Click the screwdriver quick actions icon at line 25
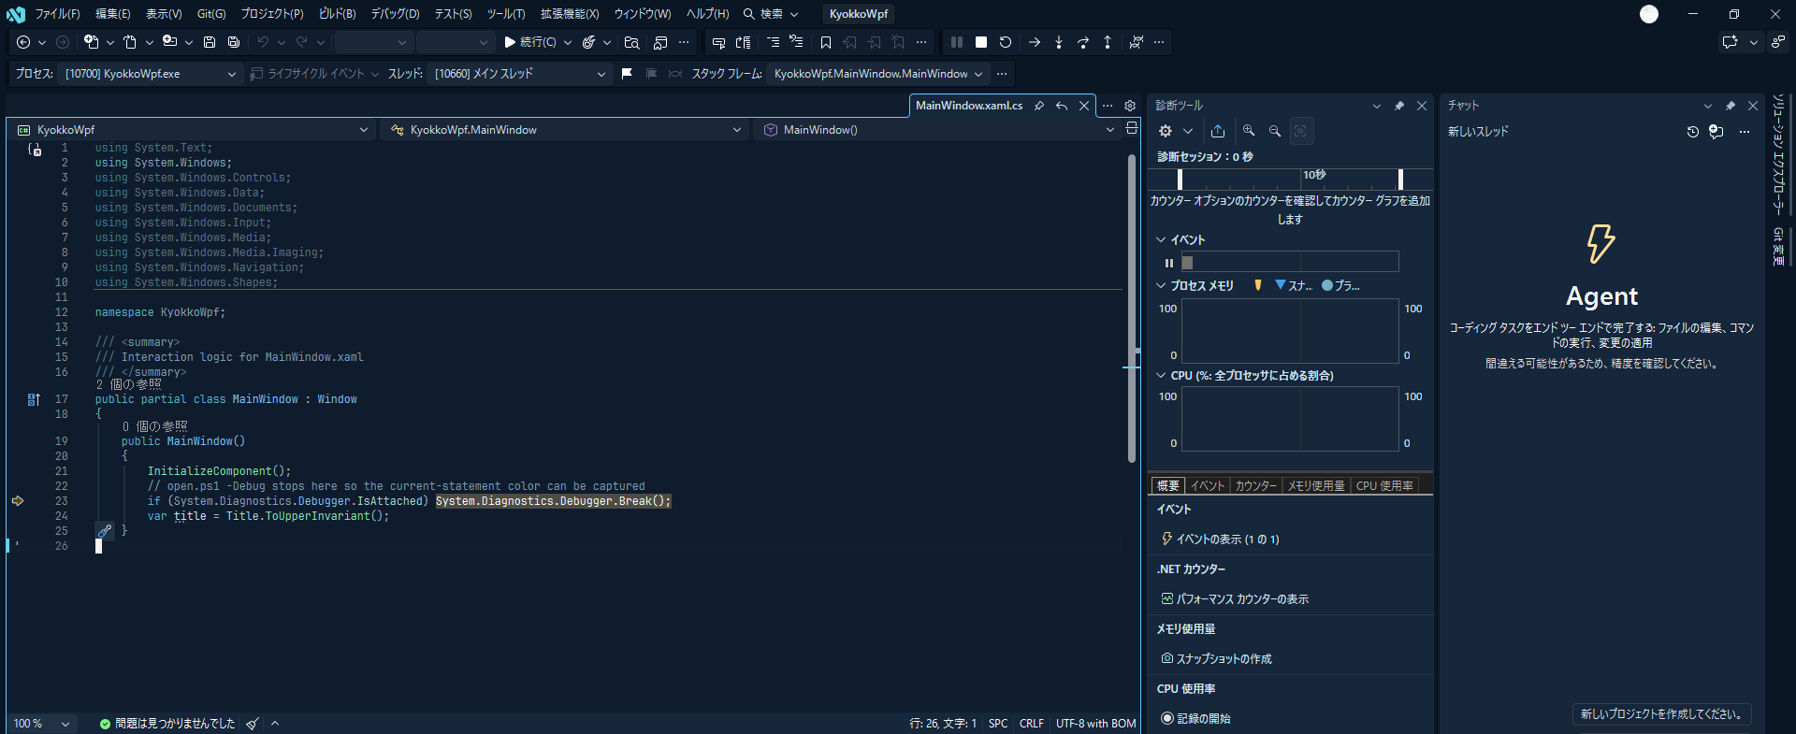Screen dimensions: 1796x734 pyautogui.click(x=105, y=531)
